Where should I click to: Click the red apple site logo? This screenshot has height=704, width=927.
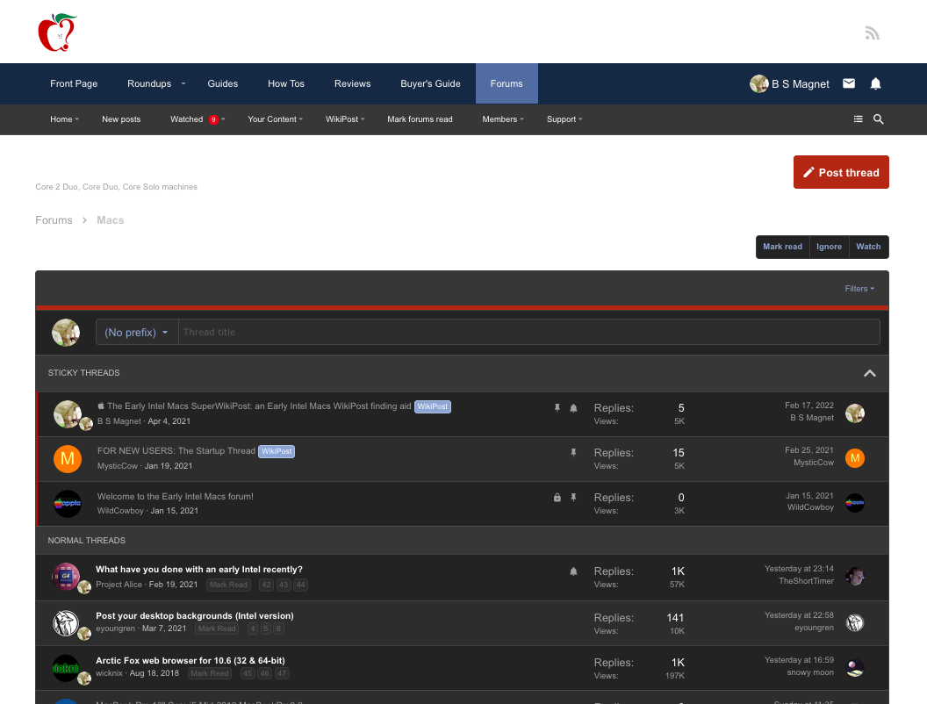[x=57, y=32]
